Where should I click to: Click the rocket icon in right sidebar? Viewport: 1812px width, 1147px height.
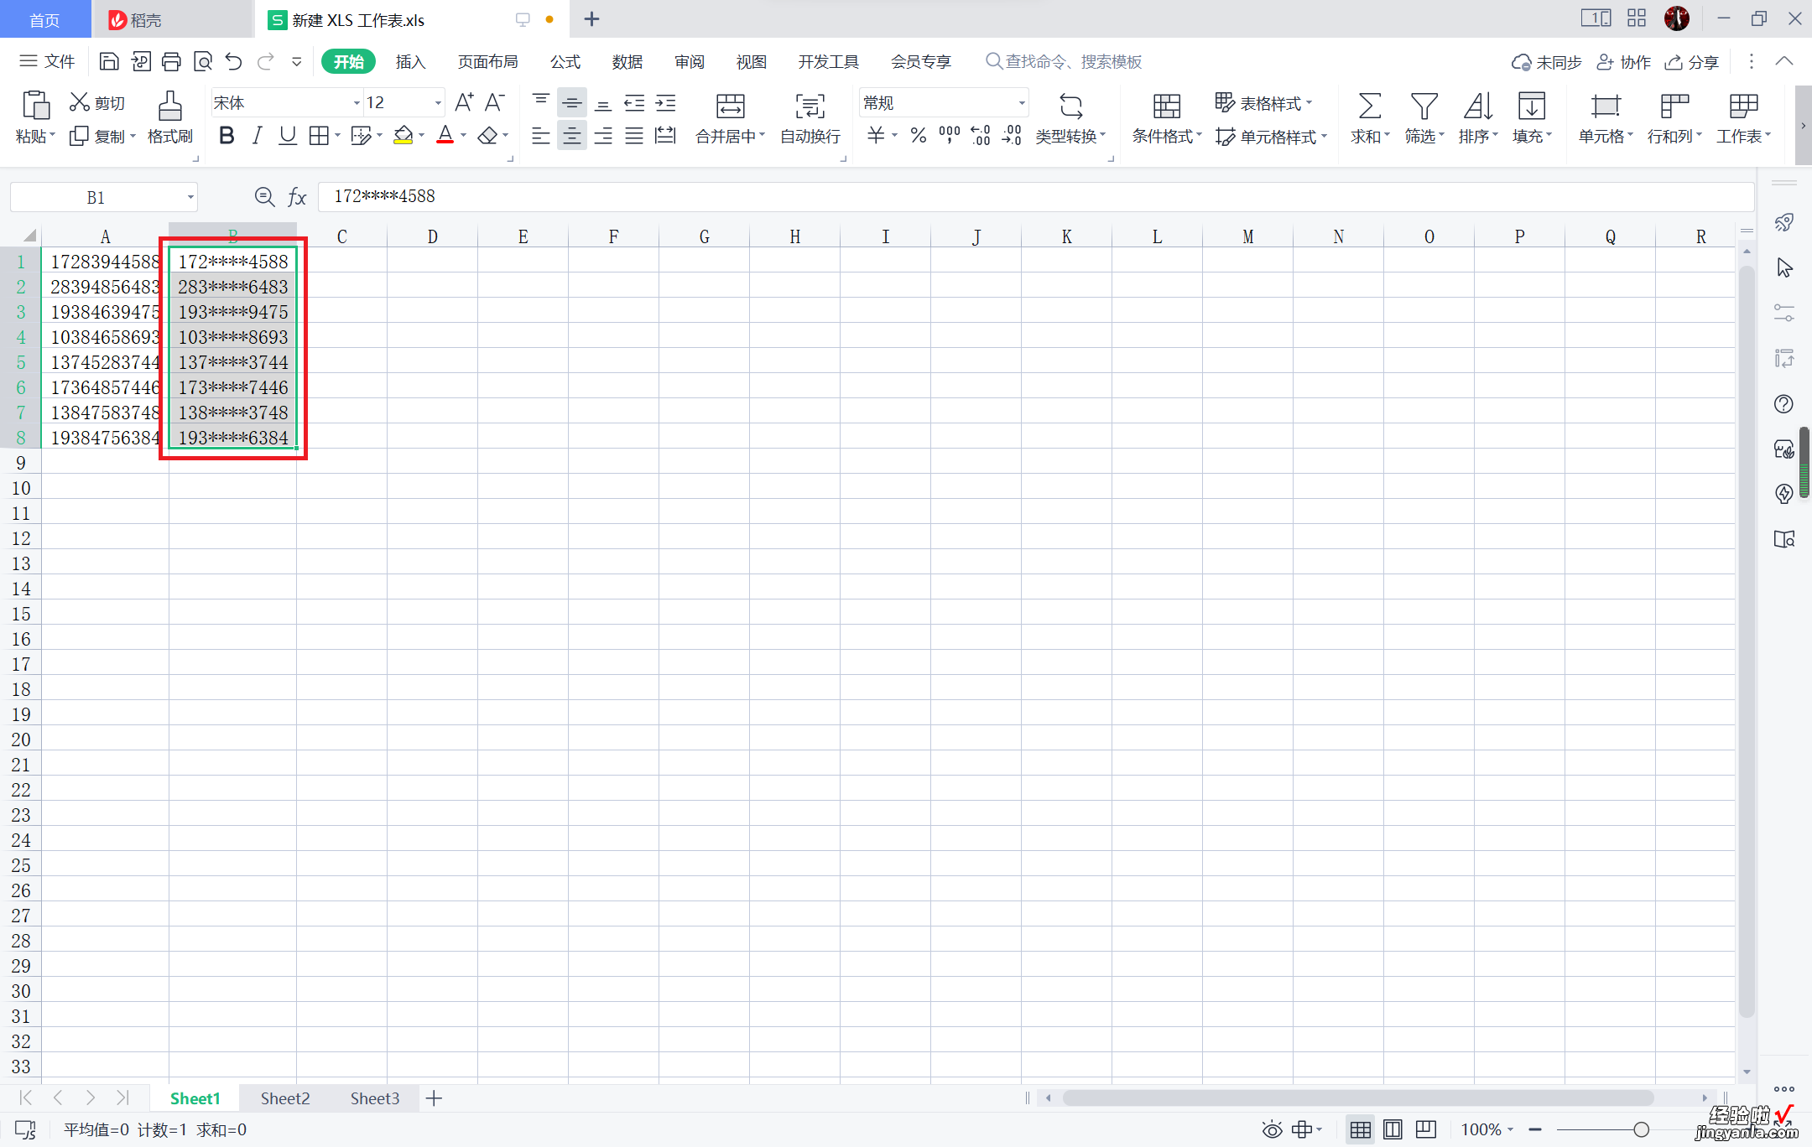pyautogui.click(x=1783, y=222)
